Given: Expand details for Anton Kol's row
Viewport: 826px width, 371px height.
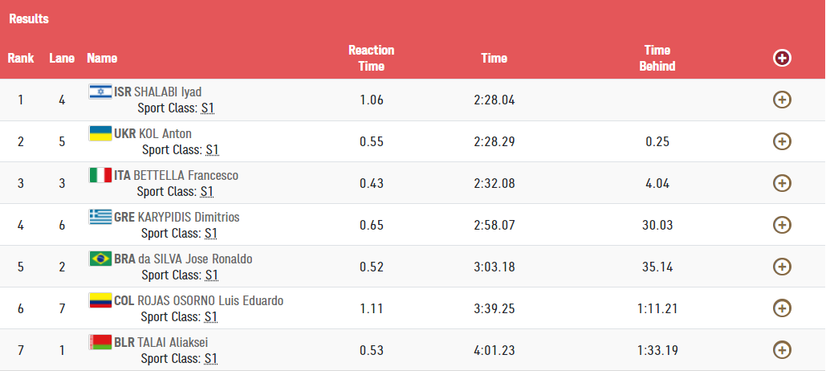Looking at the screenshot, I should click(782, 141).
